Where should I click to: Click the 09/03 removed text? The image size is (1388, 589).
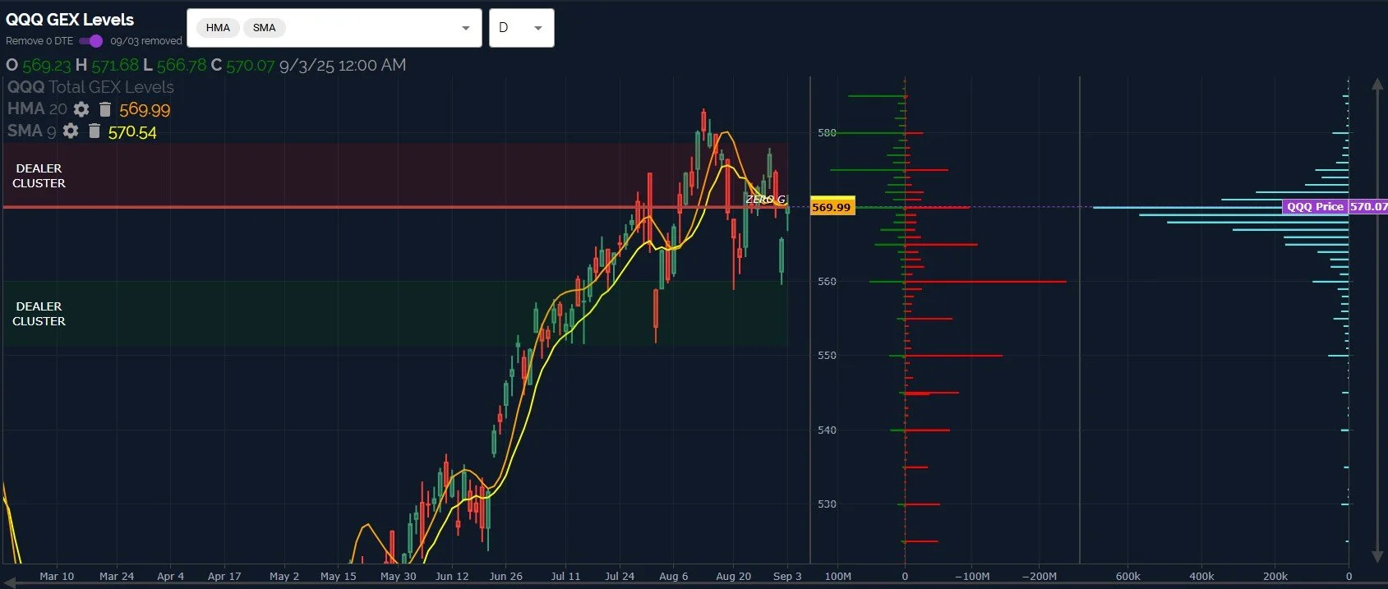(146, 41)
